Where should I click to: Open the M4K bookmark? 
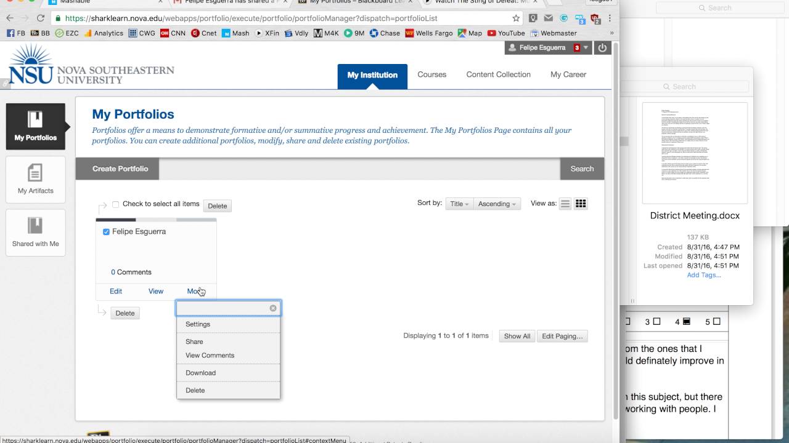click(x=326, y=33)
